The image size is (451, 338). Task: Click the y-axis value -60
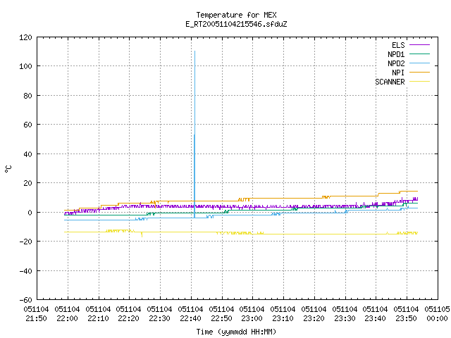pos(25,300)
